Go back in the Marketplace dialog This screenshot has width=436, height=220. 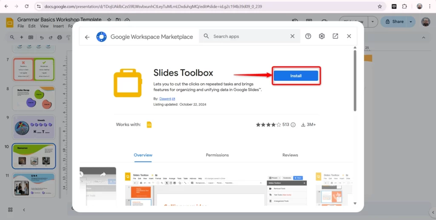click(x=87, y=37)
